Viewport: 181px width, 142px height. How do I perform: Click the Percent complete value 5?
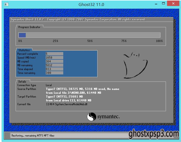tap(54, 54)
